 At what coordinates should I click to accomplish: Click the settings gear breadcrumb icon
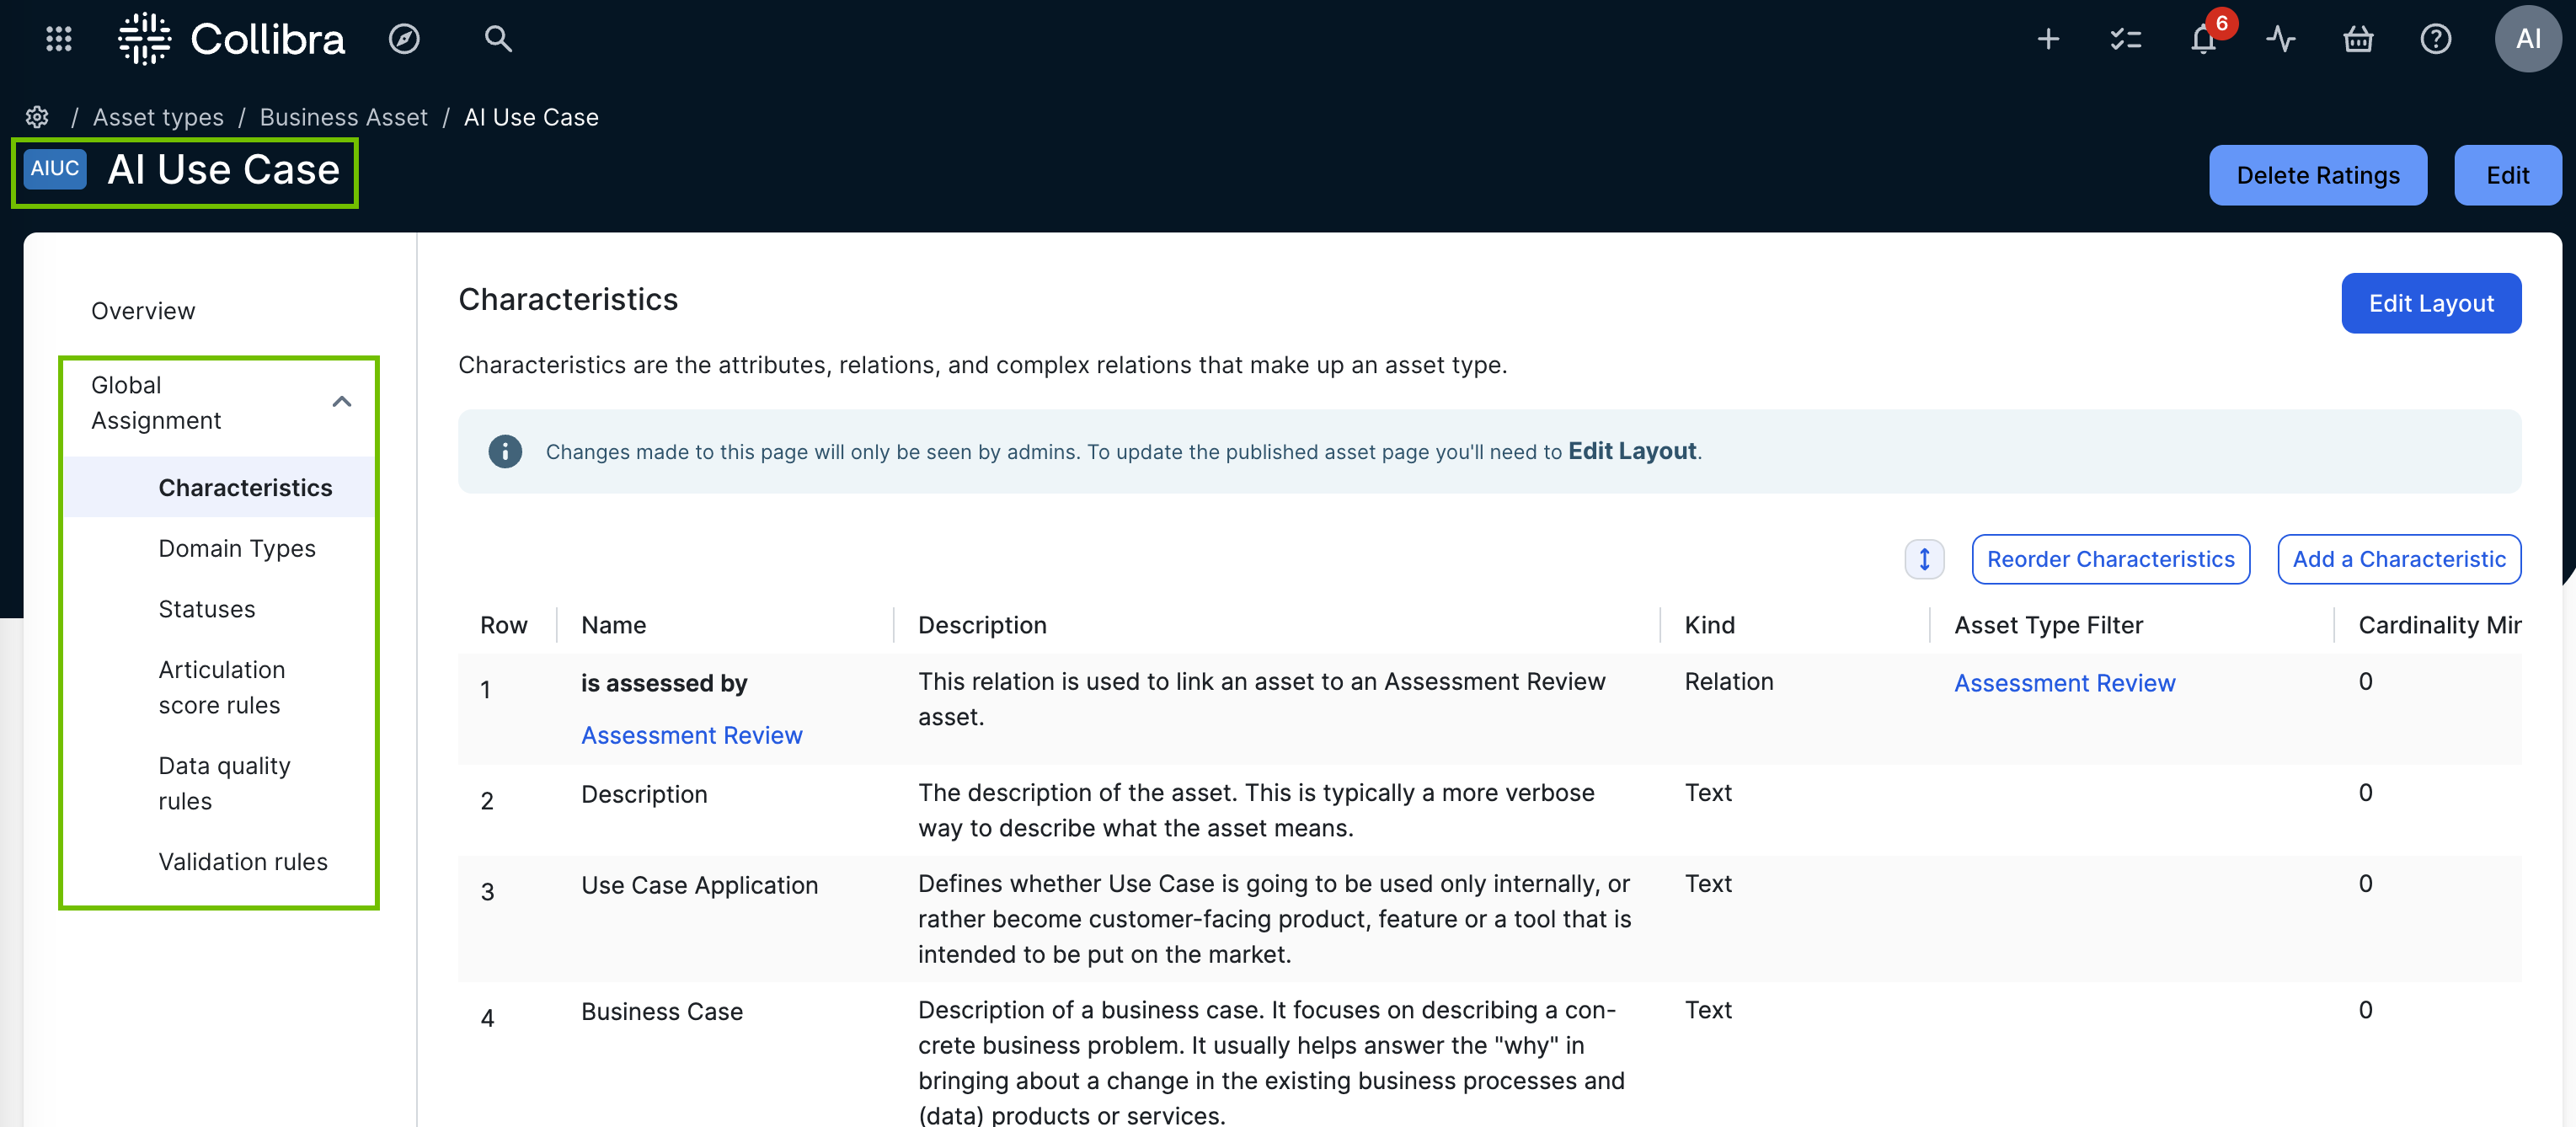click(x=37, y=117)
